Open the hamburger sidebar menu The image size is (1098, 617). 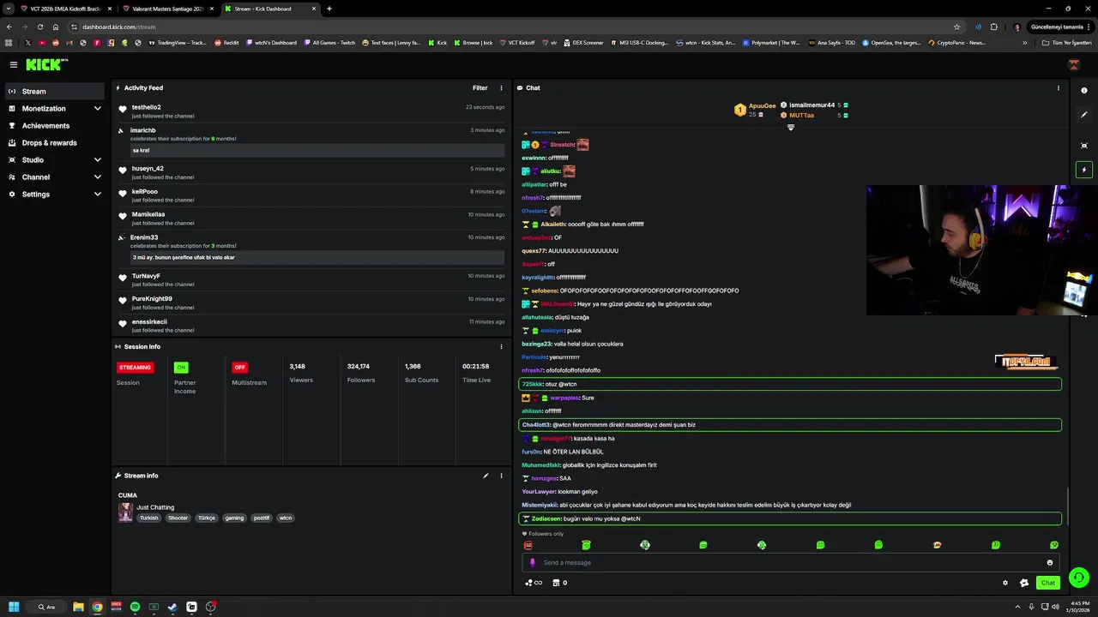[14, 64]
